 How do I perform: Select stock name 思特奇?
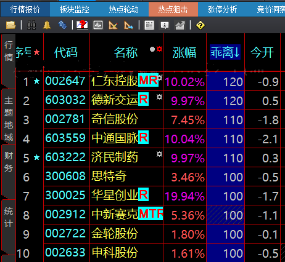point(109,176)
